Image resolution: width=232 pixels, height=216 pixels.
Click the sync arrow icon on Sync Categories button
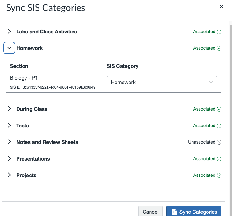click(174, 212)
